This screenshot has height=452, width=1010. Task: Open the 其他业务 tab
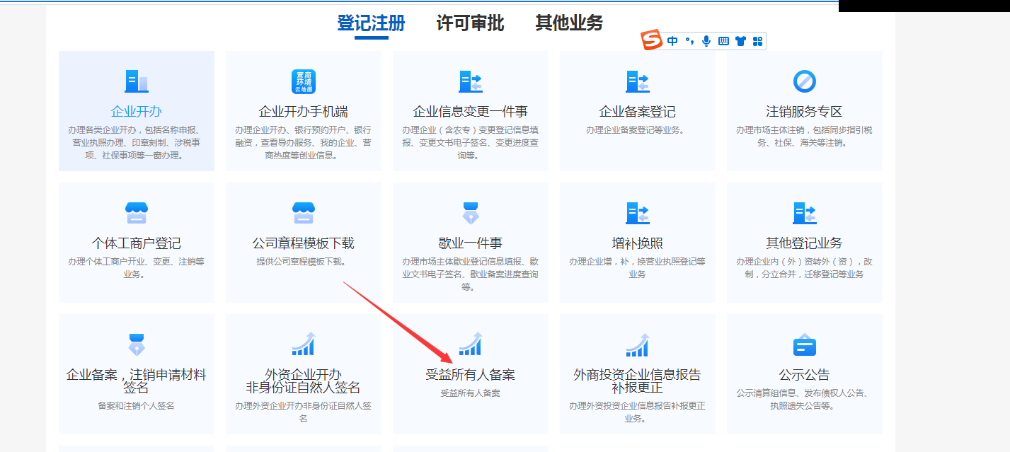tap(569, 23)
